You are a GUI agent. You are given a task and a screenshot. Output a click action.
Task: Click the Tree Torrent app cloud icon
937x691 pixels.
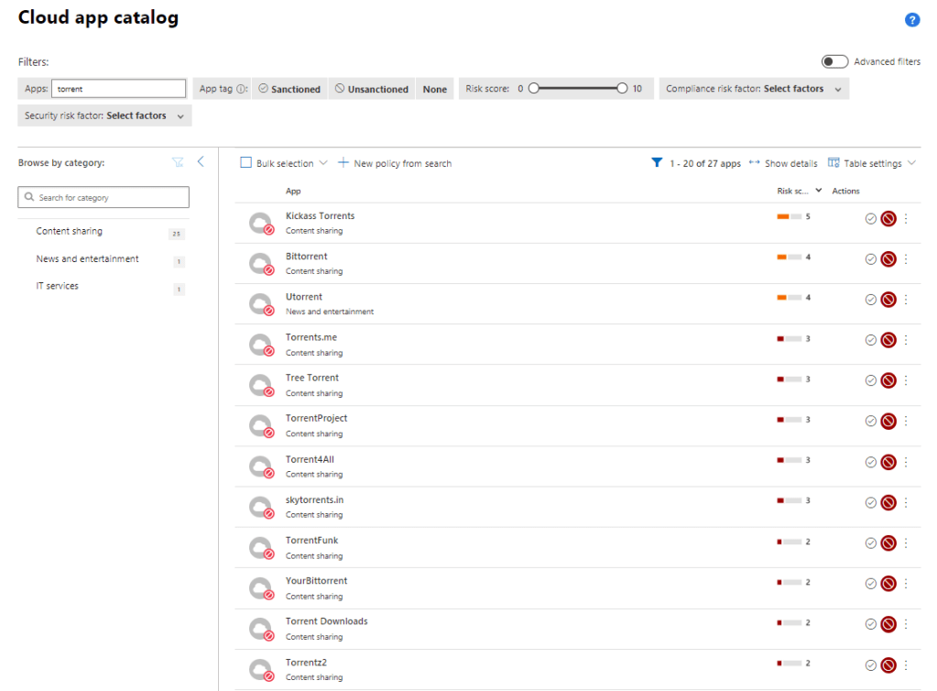261,384
